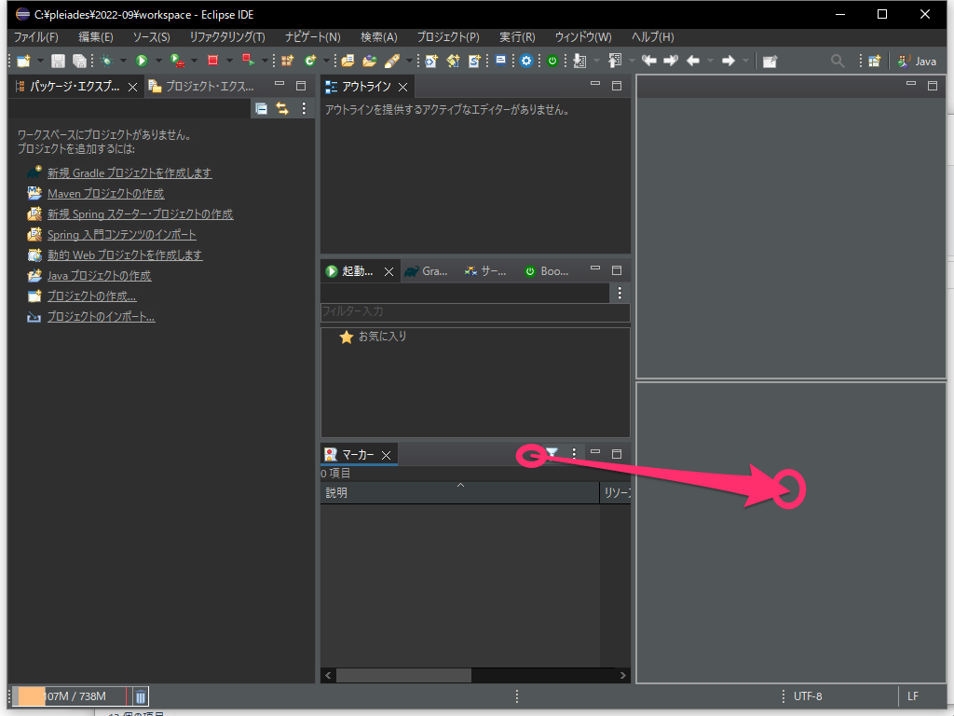
Task: Click the Open Perspective icon
Action: click(874, 61)
